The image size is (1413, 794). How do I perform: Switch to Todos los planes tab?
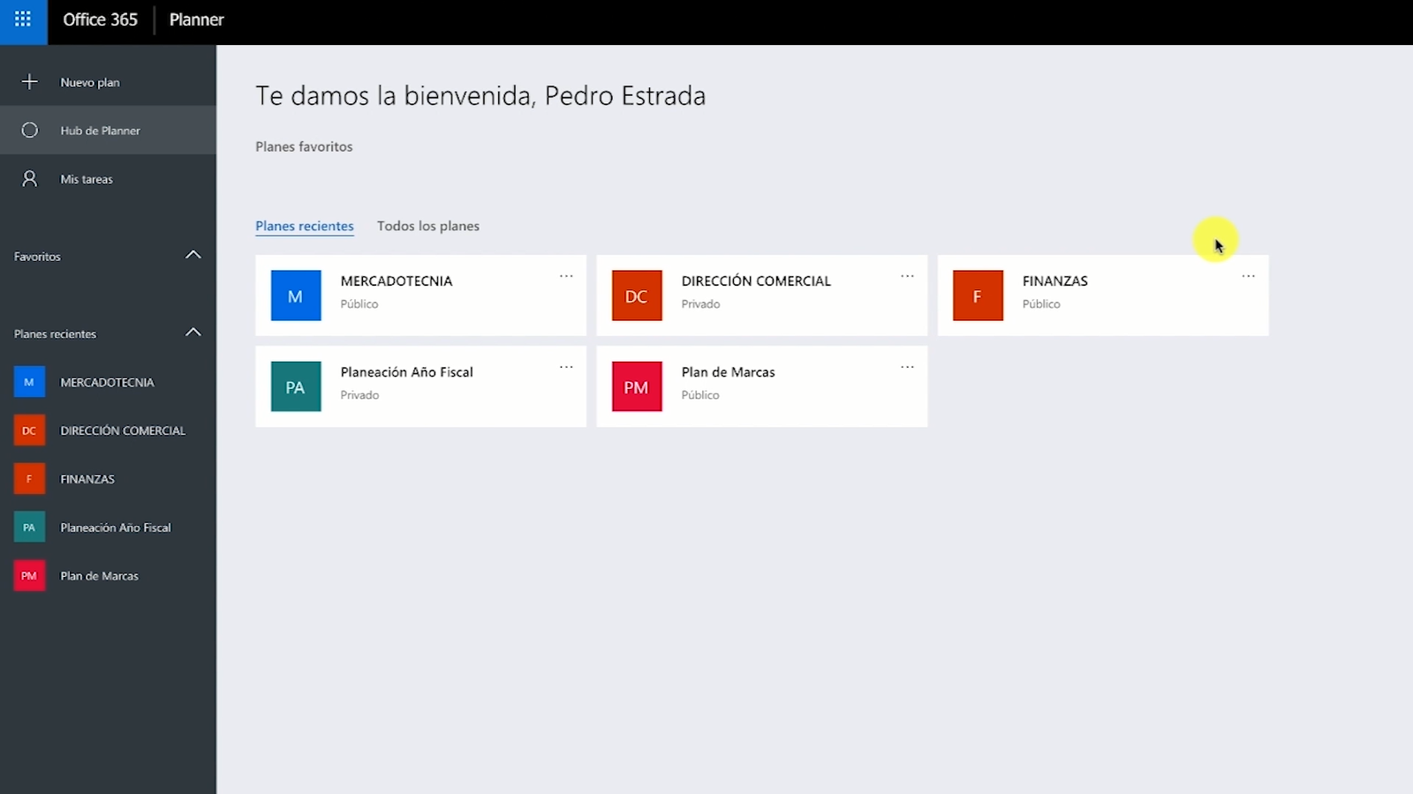point(428,226)
